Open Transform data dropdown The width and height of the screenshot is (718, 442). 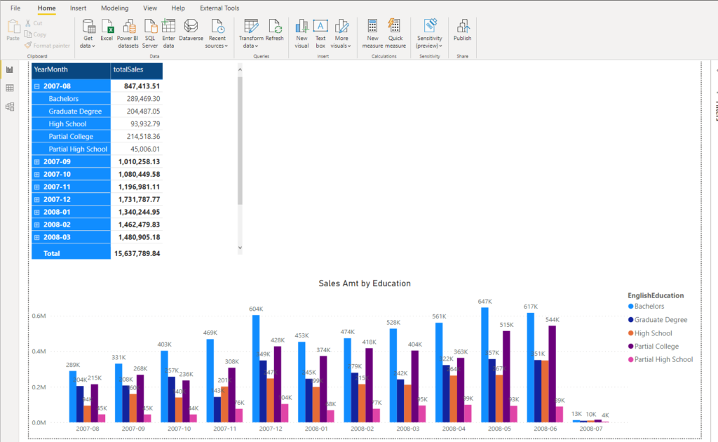click(250, 34)
